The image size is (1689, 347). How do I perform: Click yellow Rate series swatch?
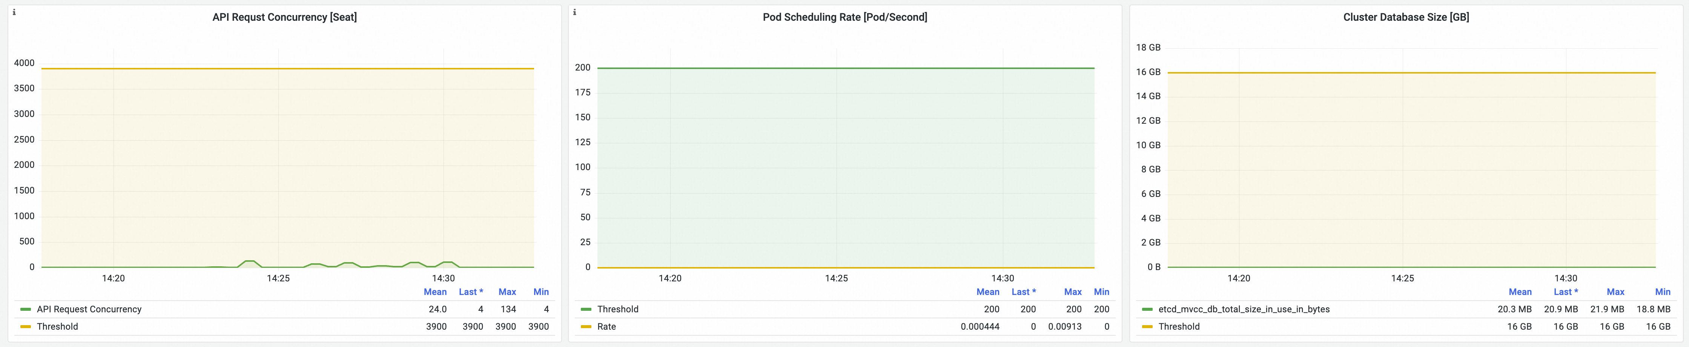[x=586, y=327]
